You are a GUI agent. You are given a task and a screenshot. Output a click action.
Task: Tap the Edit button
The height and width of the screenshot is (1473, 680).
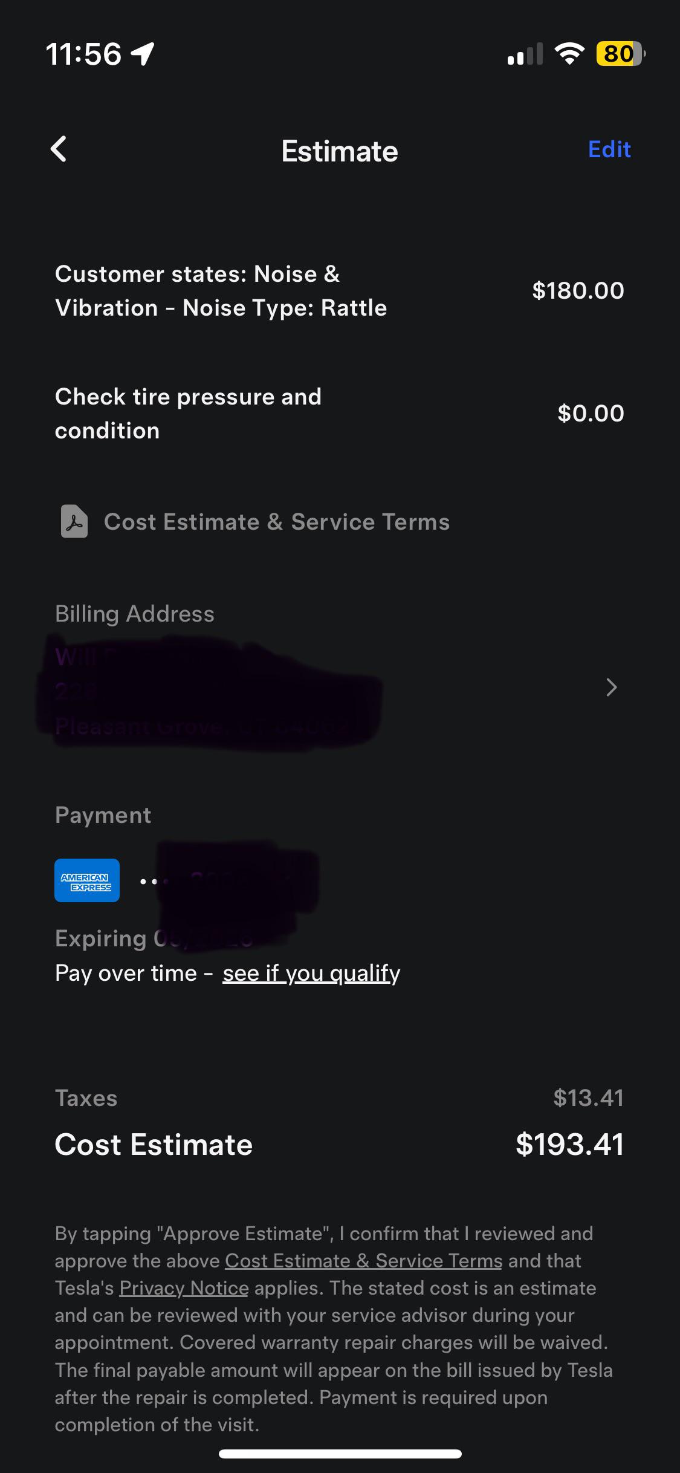point(609,149)
